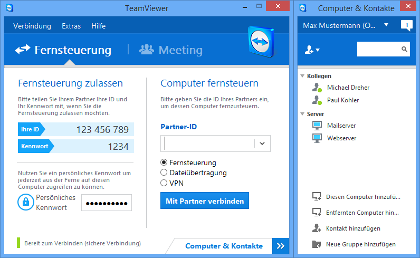420x258 pixels.
Task: Select the Mailserver entry
Action: pos(341,126)
